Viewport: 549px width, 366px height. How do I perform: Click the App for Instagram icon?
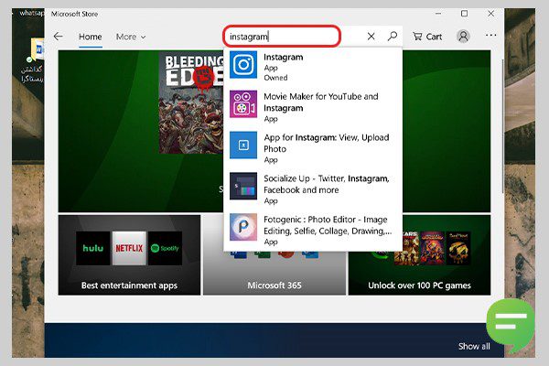pos(243,145)
